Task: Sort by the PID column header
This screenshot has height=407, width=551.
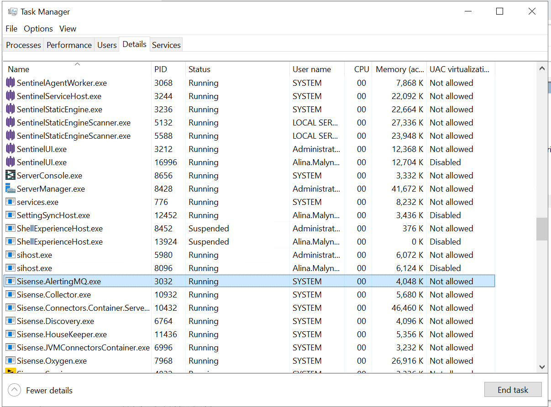Action: [168, 69]
